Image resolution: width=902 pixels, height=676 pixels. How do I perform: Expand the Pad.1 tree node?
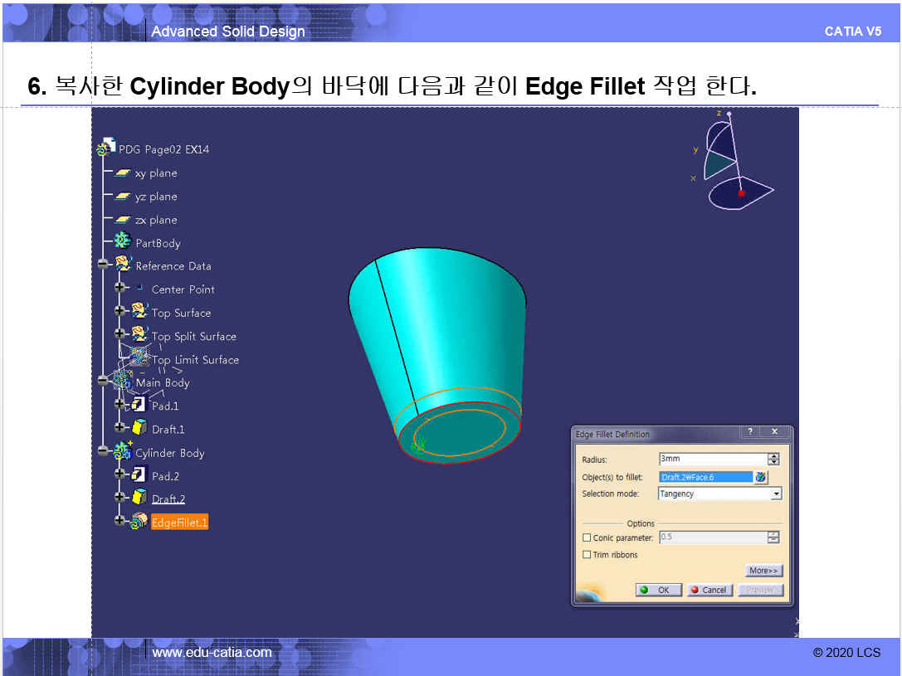[120, 404]
